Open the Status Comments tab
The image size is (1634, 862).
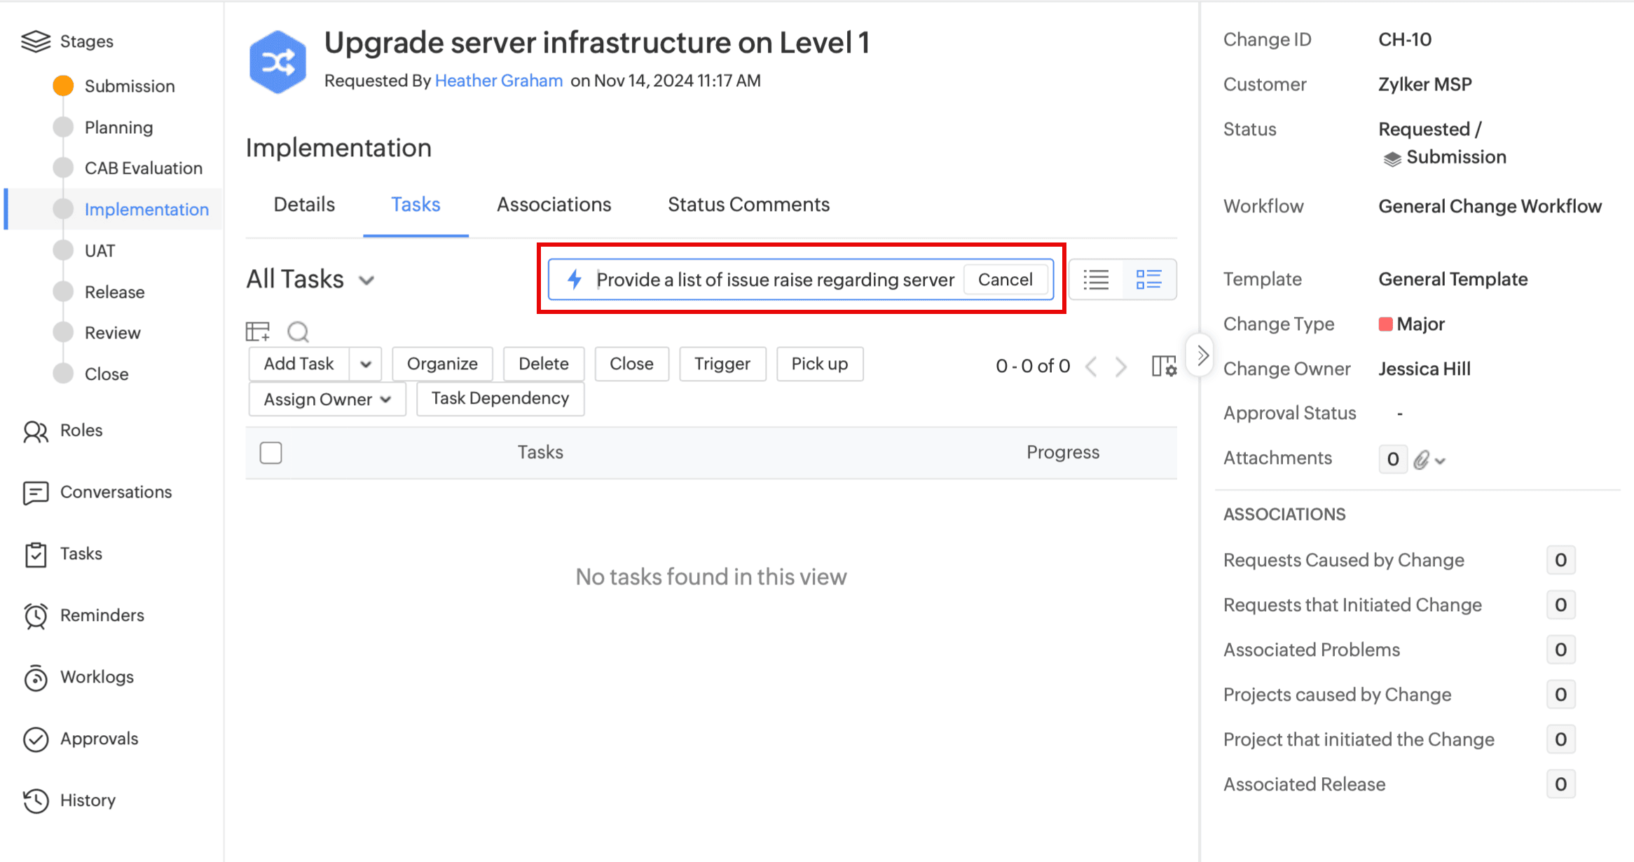coord(748,205)
